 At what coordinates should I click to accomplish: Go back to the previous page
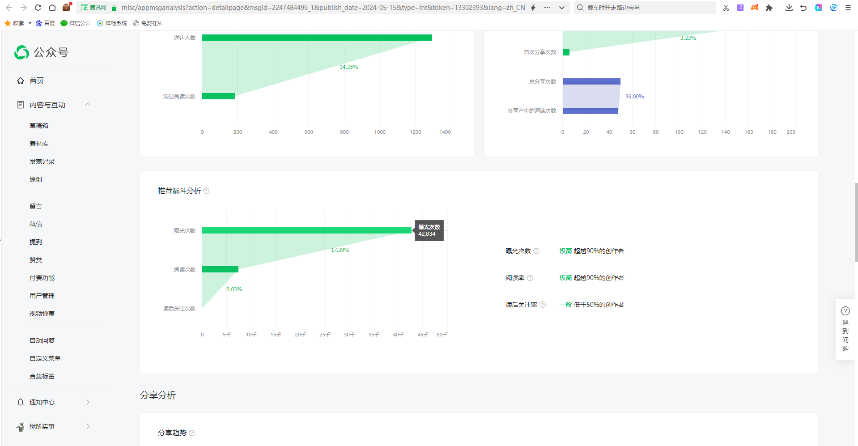(9, 8)
